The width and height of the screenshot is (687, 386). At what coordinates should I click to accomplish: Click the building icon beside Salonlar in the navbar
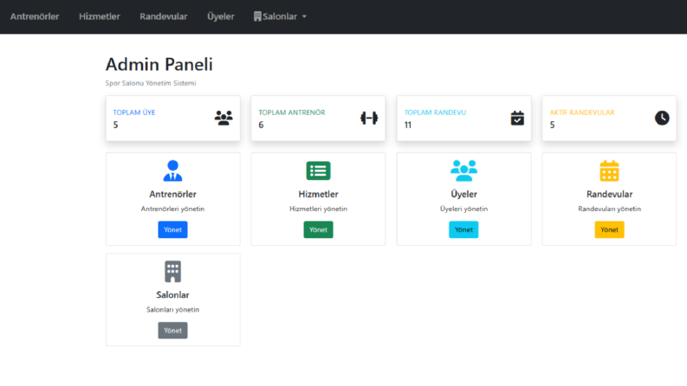257,16
